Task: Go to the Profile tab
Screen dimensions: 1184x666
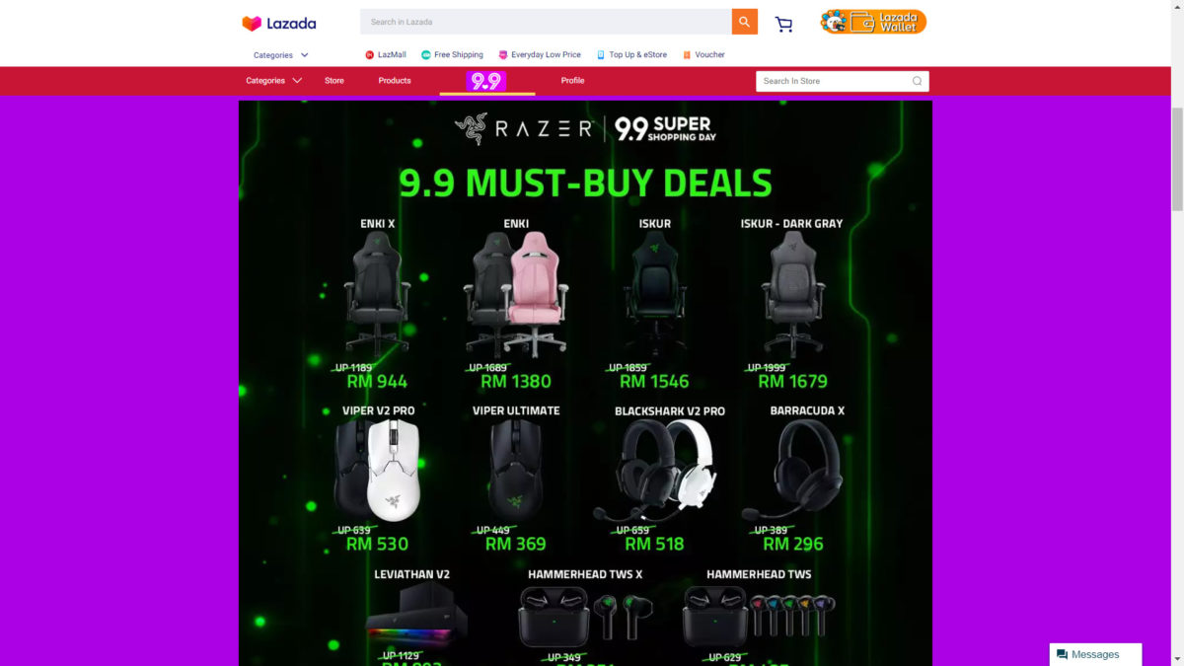Action: 572,81
